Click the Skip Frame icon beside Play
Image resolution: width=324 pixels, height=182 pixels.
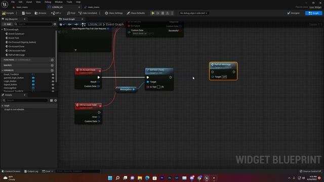tap(158, 13)
